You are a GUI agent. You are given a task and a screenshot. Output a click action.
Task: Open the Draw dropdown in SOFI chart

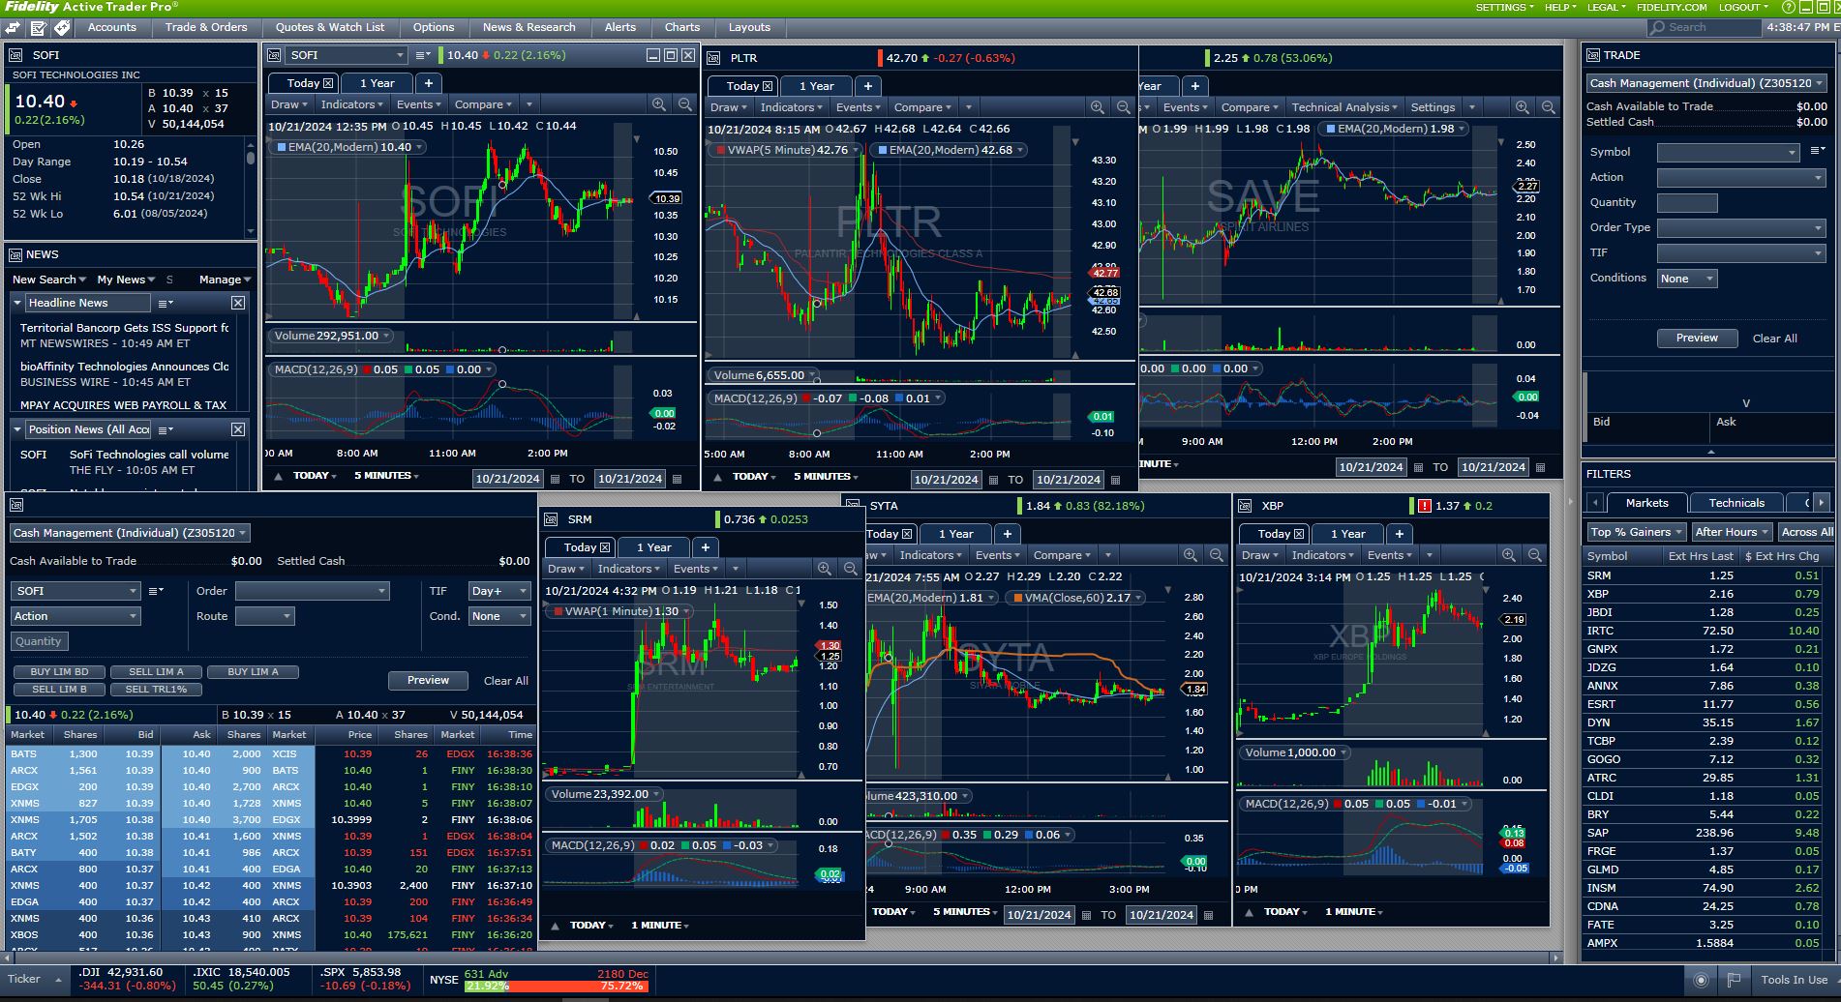click(x=288, y=104)
